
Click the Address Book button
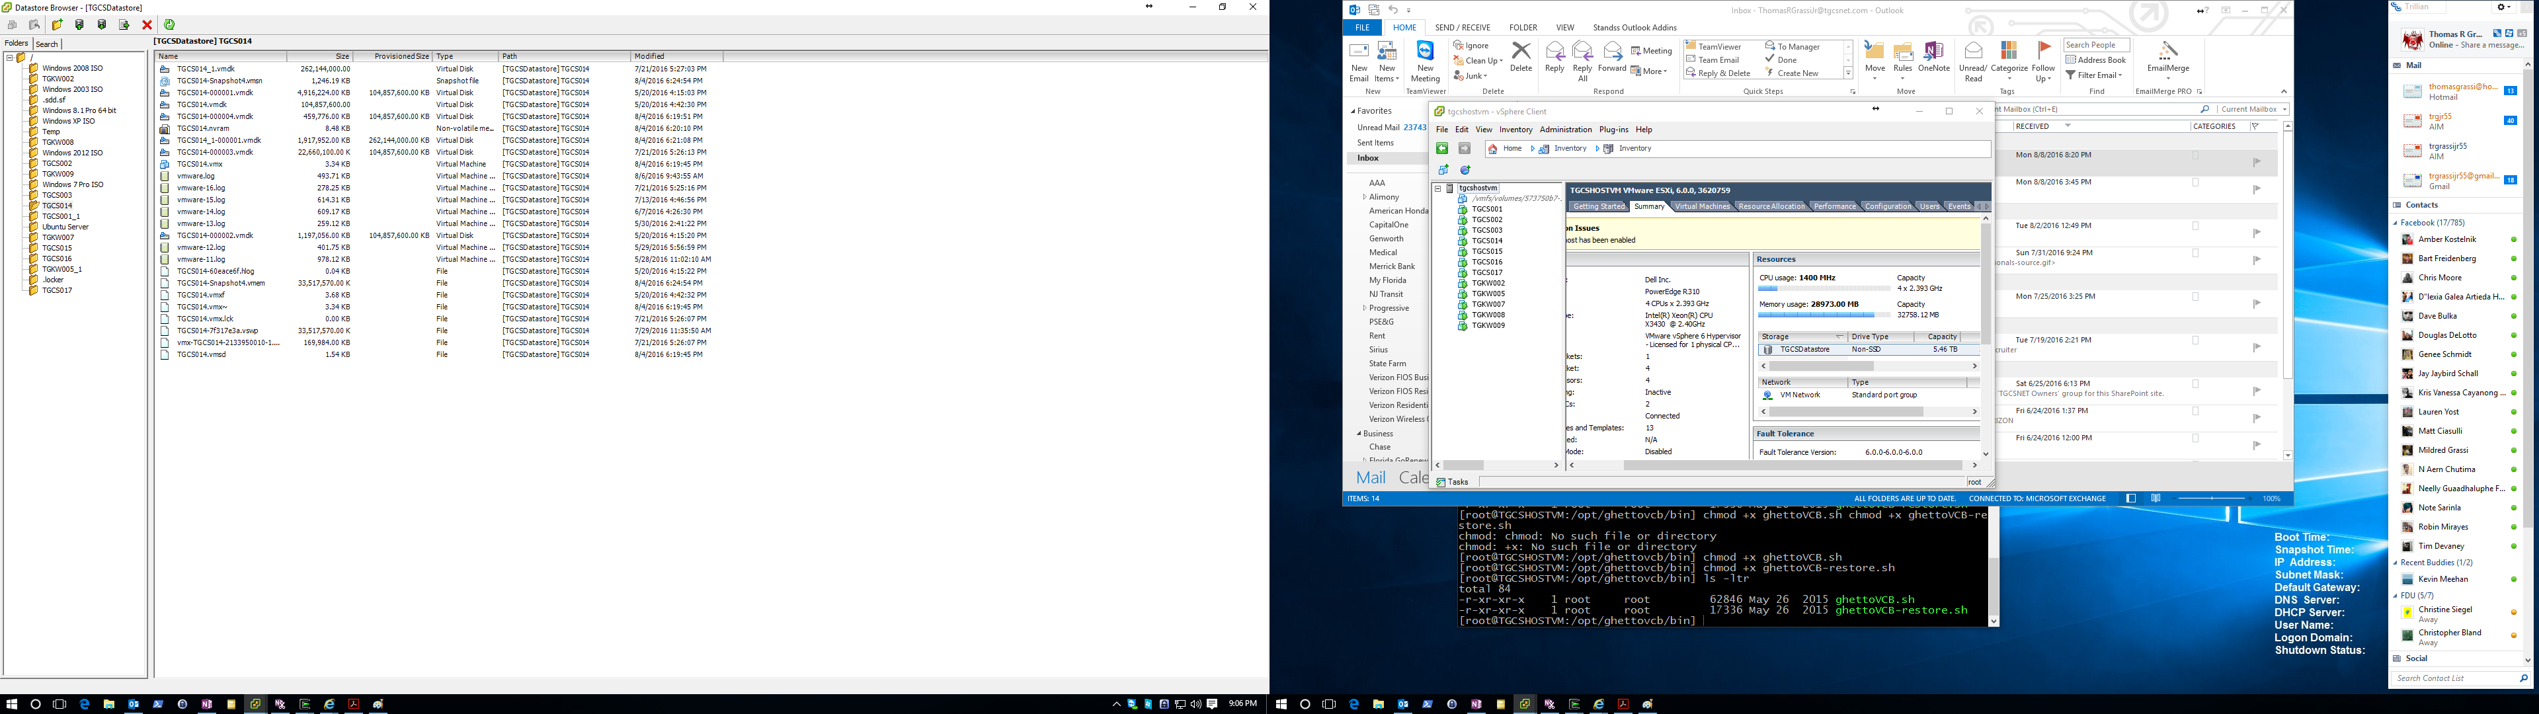pos(2097,60)
